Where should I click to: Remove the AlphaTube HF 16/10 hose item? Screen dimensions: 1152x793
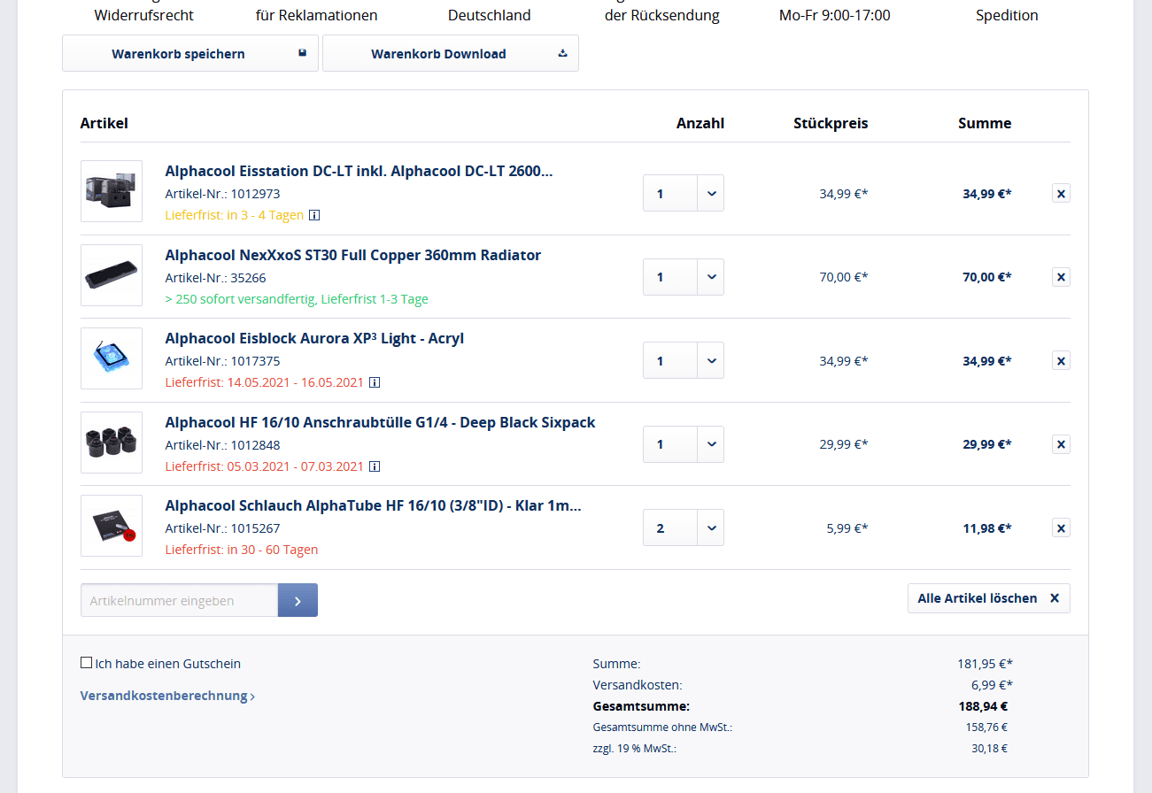pyautogui.click(x=1061, y=528)
